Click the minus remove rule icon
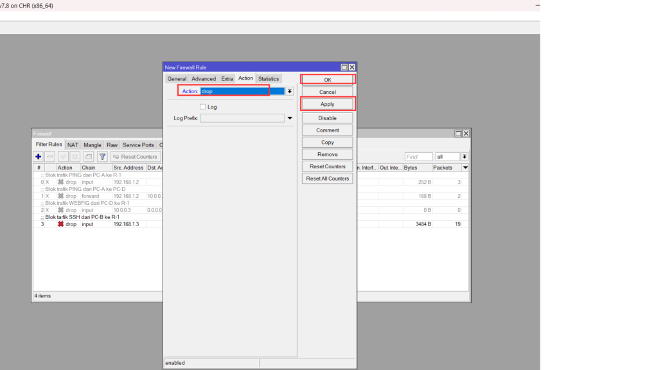Screen dimensions: 658x370 (x=50, y=157)
